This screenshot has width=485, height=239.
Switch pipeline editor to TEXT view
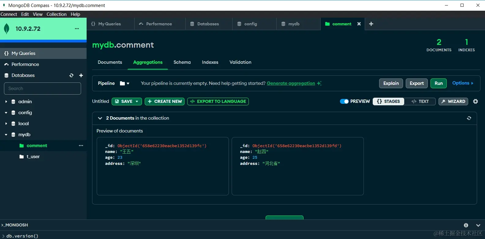click(420, 101)
